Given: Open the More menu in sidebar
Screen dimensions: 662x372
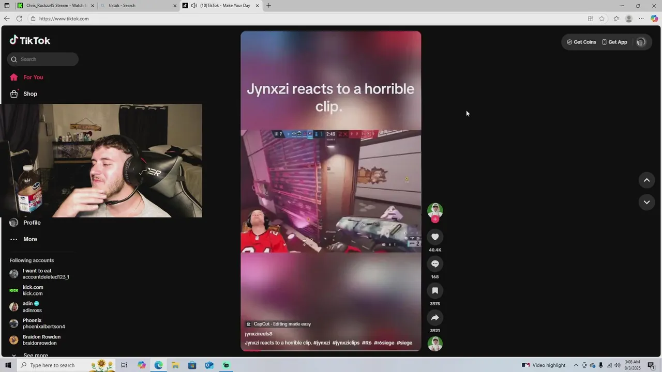Looking at the screenshot, I should click(24, 239).
